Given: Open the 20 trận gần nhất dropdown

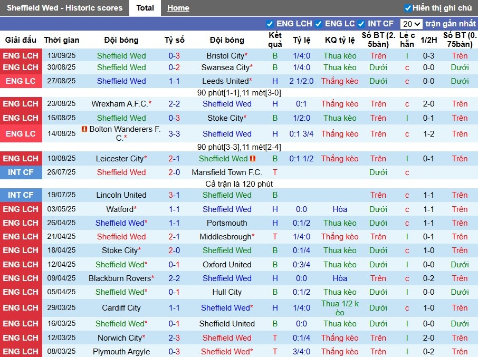Looking at the screenshot, I should click(411, 24).
